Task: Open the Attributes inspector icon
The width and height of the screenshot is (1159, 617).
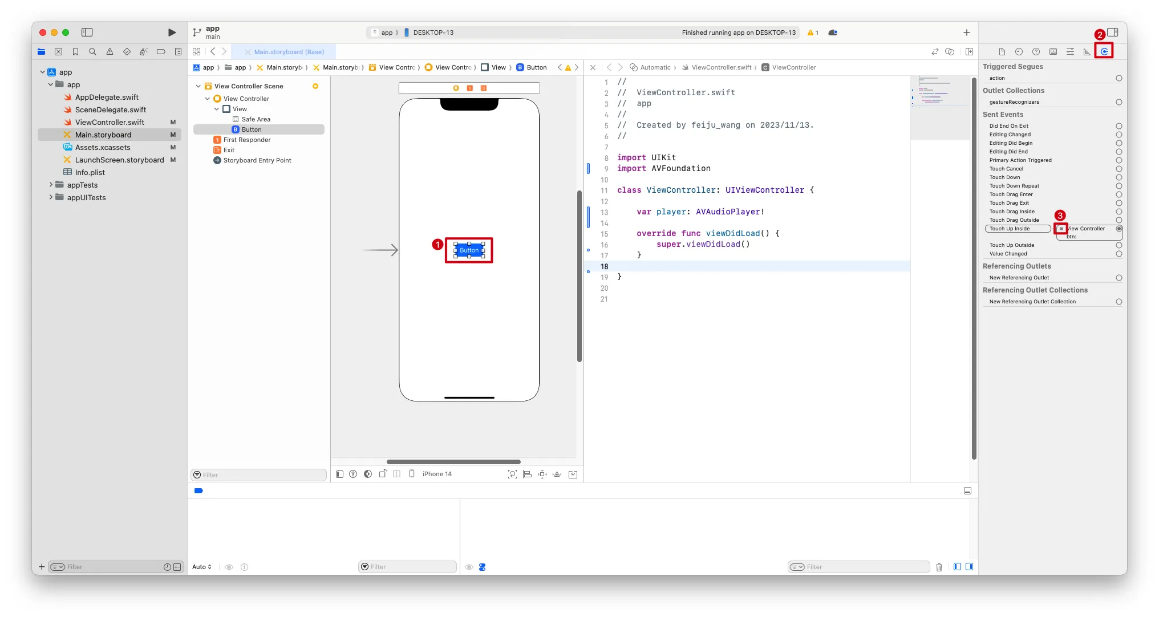Action: 1070,51
